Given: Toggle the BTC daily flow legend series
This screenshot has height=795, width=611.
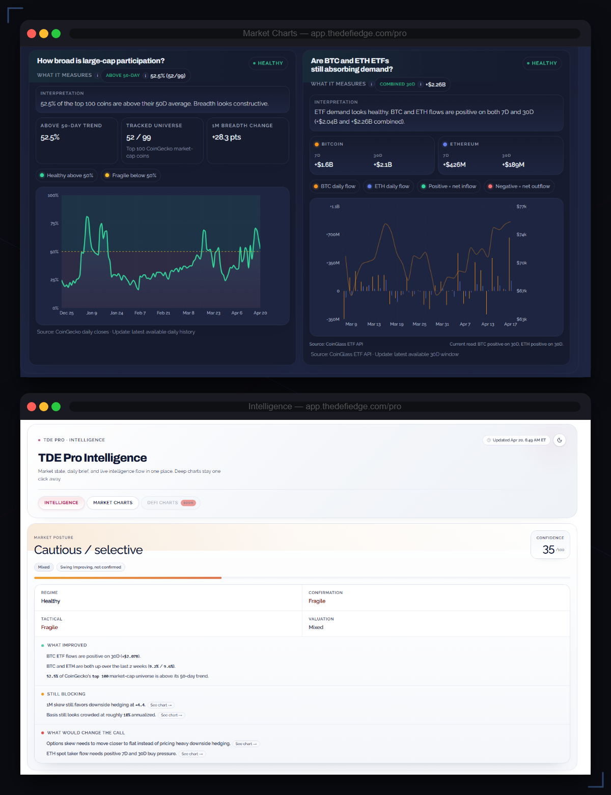Looking at the screenshot, I should (335, 186).
